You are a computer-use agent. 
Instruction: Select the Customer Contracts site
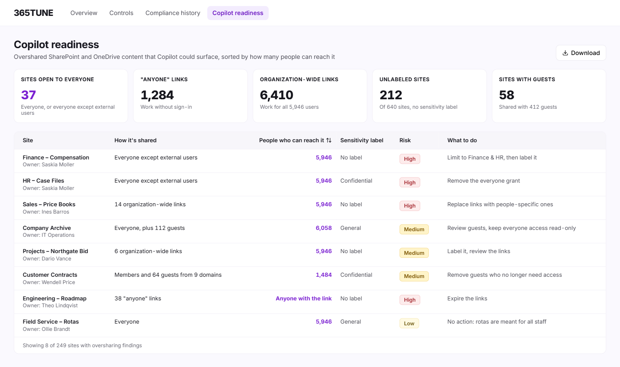coord(50,275)
